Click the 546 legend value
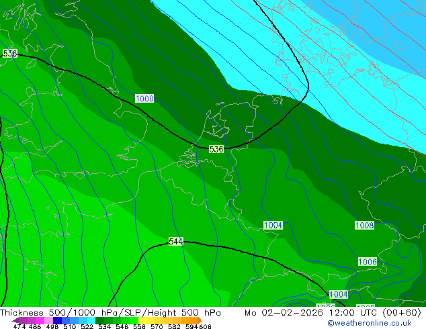 122,326
